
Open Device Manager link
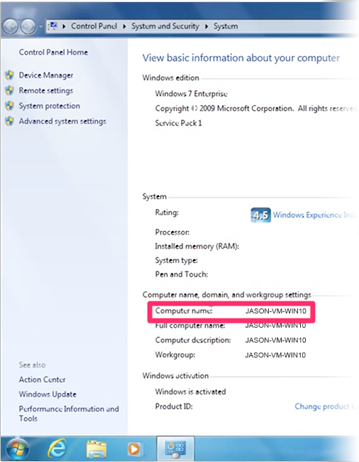click(46, 75)
